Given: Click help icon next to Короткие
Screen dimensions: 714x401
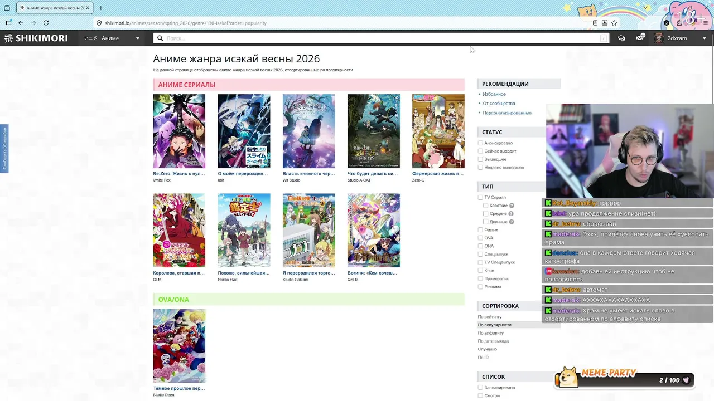Looking at the screenshot, I should click(512, 206).
